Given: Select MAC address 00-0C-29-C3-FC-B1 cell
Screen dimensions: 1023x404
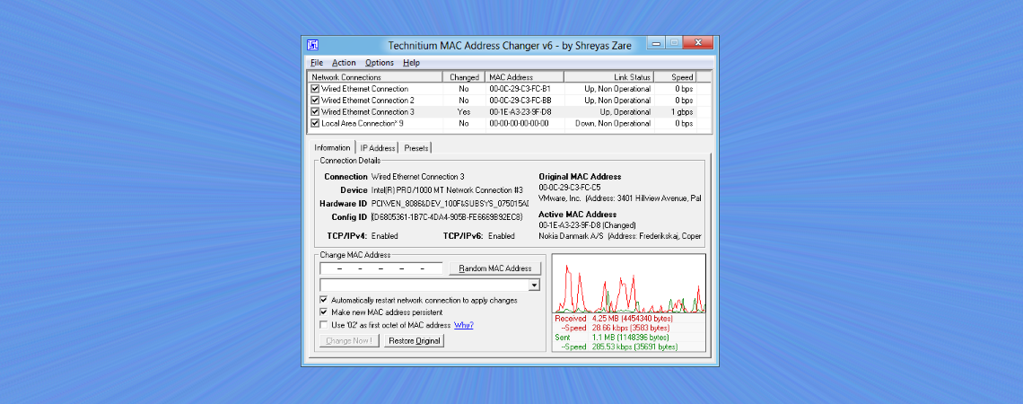Looking at the screenshot, I should click(520, 89).
